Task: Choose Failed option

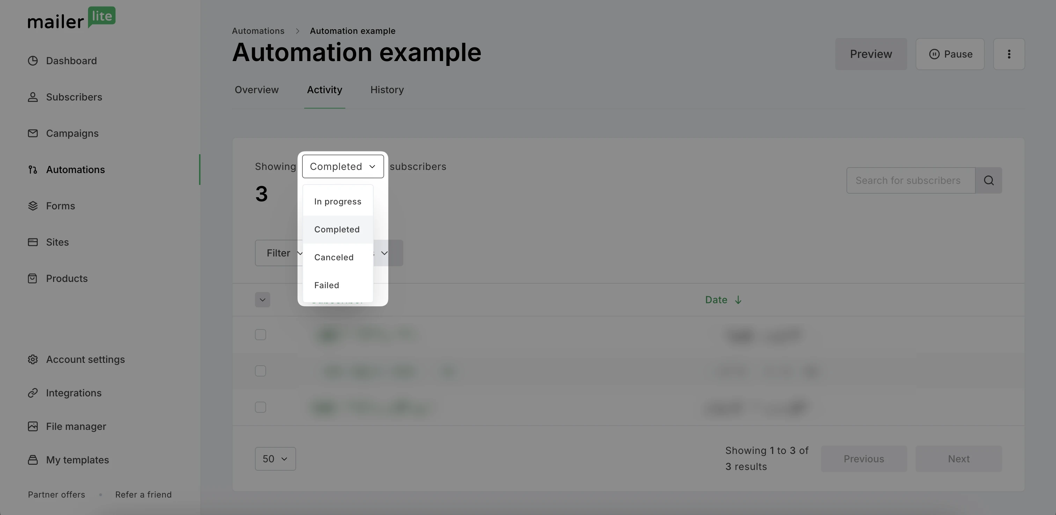Action: (x=338, y=285)
